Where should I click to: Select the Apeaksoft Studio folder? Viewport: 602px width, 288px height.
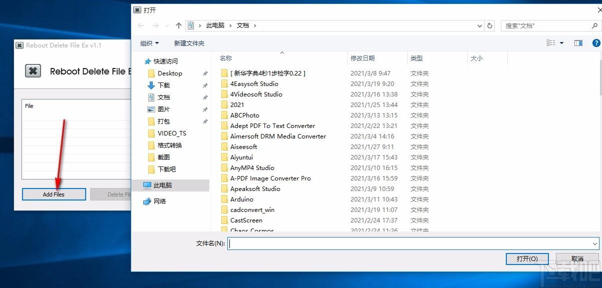[255, 188]
